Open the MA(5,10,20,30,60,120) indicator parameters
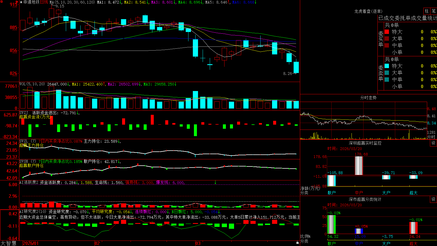The height and width of the screenshot is (246, 437). 72,2
